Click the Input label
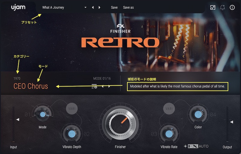 coord(13,147)
